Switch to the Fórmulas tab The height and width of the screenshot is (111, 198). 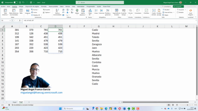[x=44, y=6]
